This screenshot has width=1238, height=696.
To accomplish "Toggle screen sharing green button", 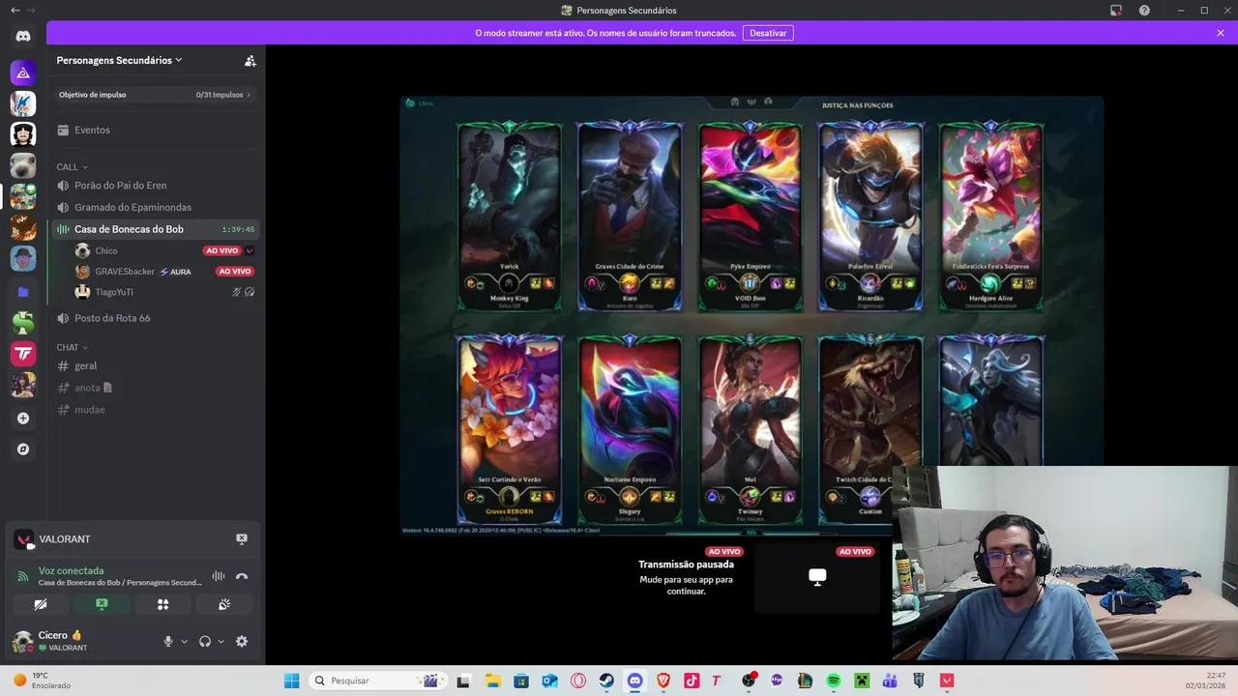I will (x=102, y=604).
